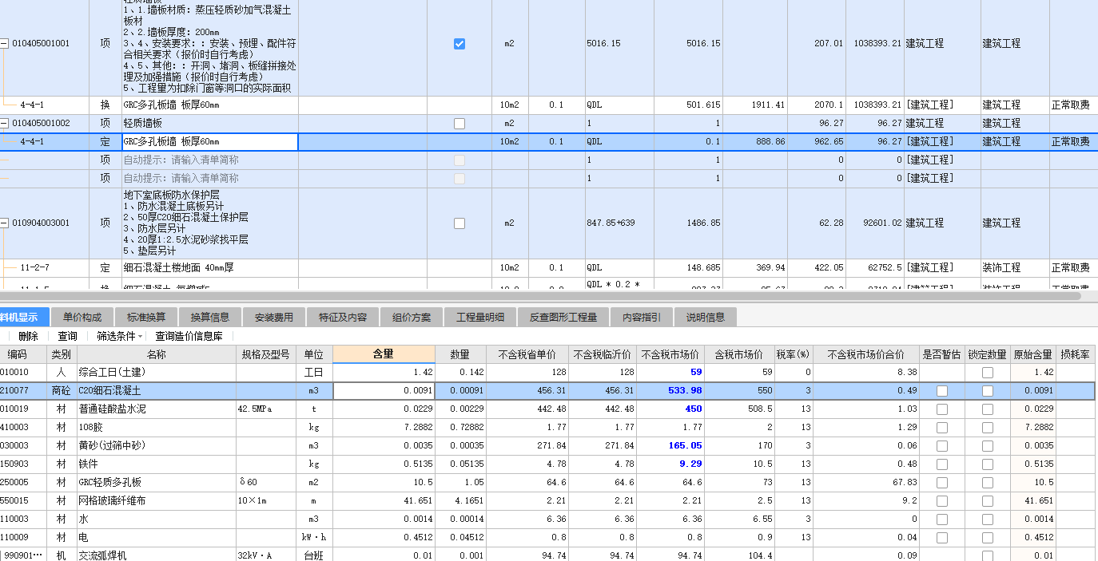The height and width of the screenshot is (561, 1098).
Task: Select the 4-4-1 row with category 换
Action: coord(549,105)
